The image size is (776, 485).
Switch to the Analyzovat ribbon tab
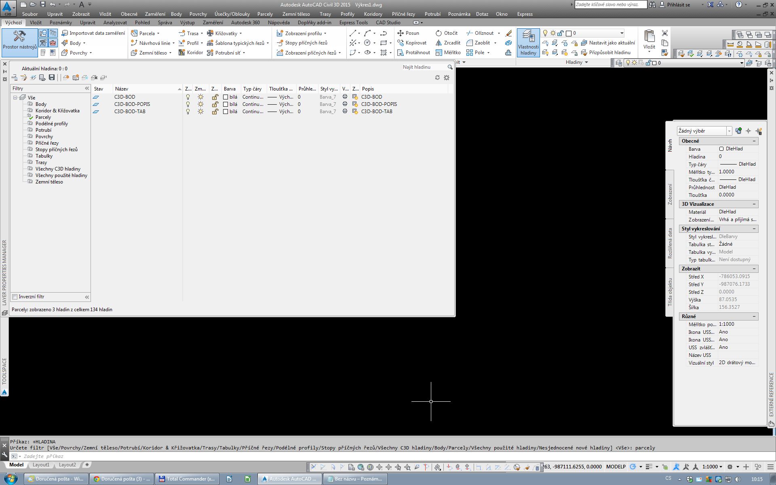tap(115, 23)
